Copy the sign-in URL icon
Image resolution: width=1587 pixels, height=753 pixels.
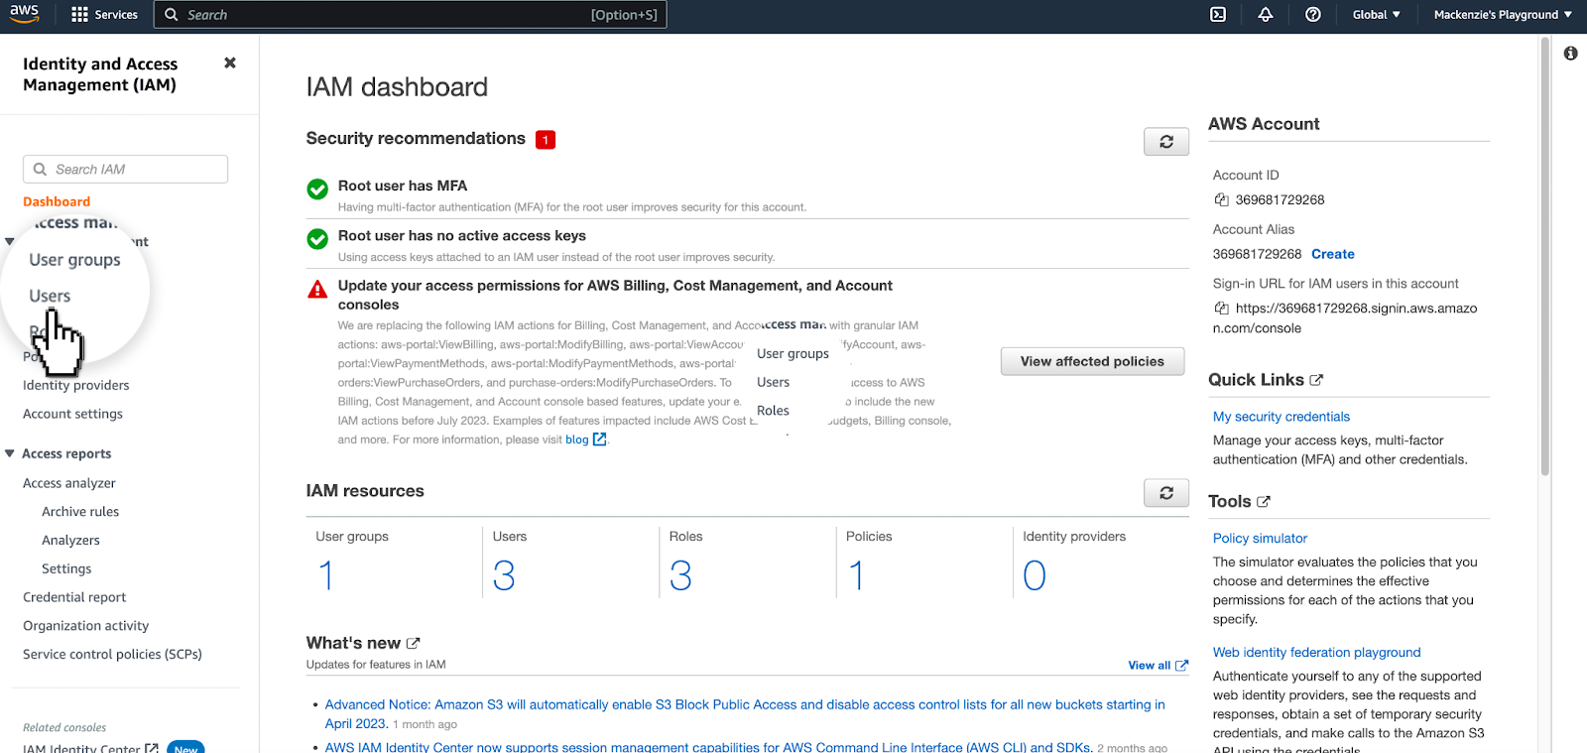coord(1222,309)
